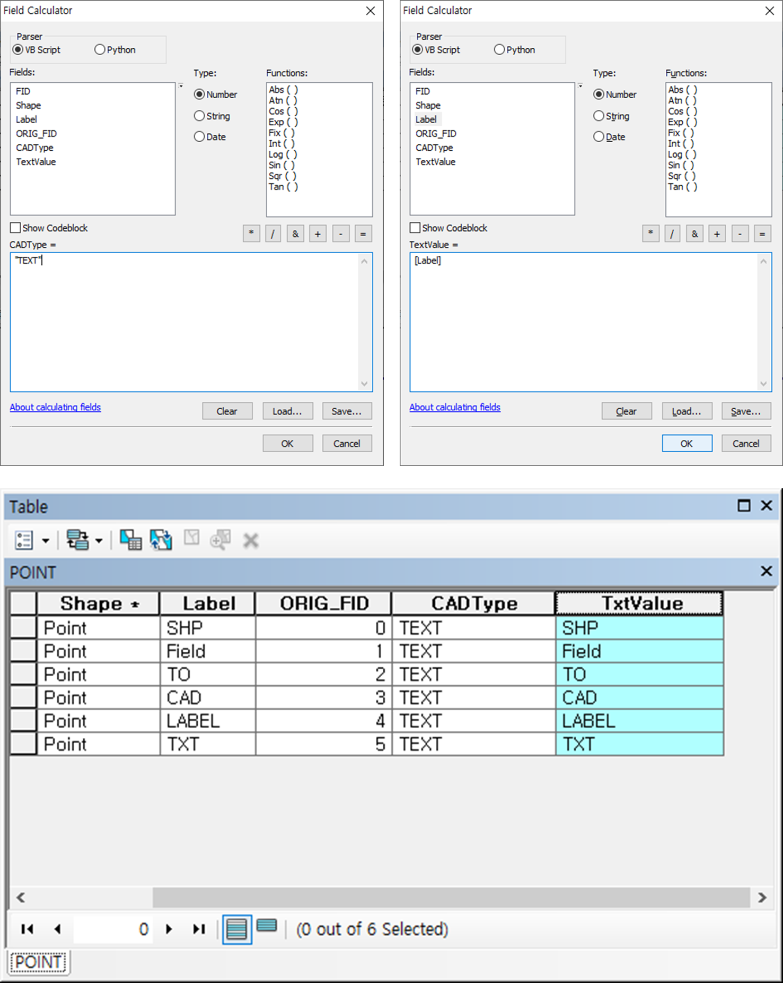Click Select By Attributes table icon
The image size is (783, 983).
[x=130, y=540]
